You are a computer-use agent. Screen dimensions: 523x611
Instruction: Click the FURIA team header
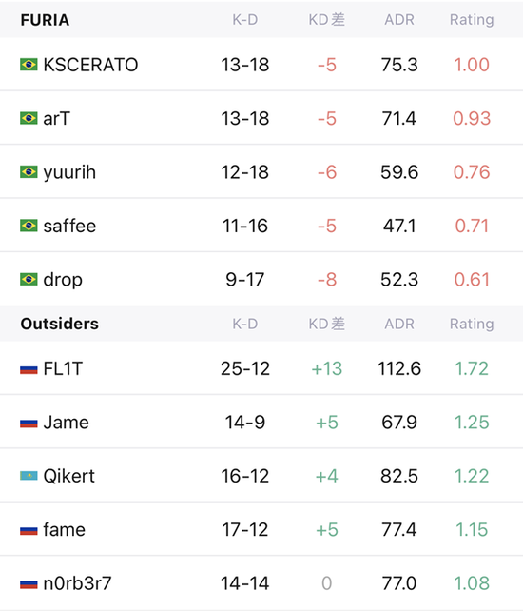click(x=45, y=20)
